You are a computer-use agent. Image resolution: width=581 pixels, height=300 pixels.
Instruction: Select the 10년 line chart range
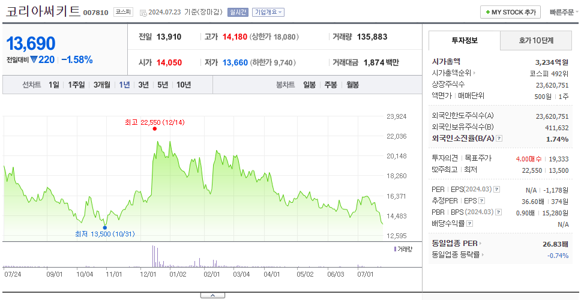click(184, 85)
